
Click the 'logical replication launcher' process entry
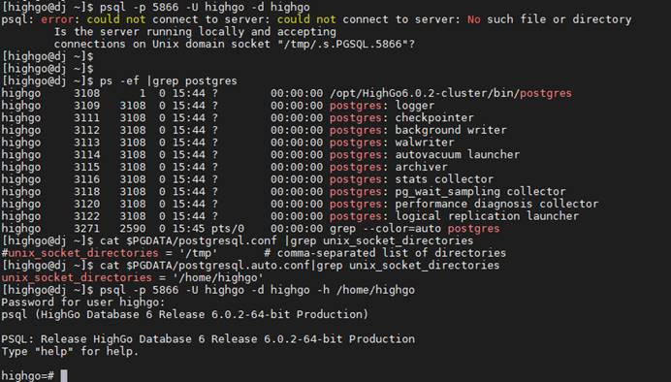point(487,216)
